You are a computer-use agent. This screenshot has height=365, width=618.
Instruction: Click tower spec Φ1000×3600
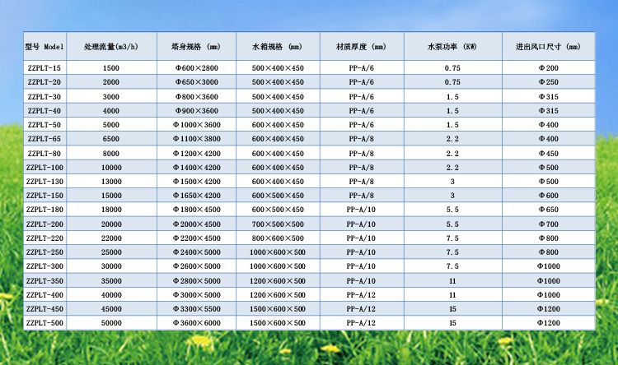[x=197, y=125]
